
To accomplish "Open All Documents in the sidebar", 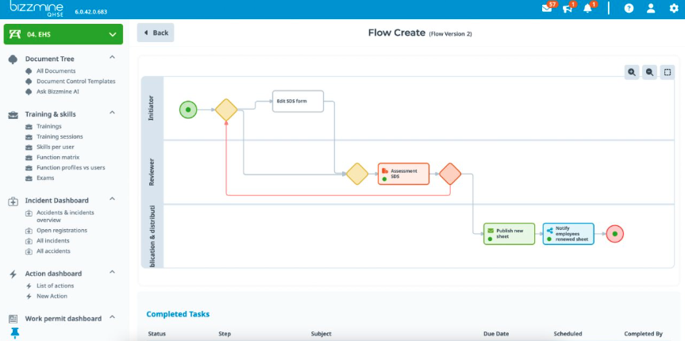I will (x=56, y=71).
